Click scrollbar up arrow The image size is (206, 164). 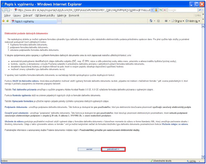pos(203,26)
